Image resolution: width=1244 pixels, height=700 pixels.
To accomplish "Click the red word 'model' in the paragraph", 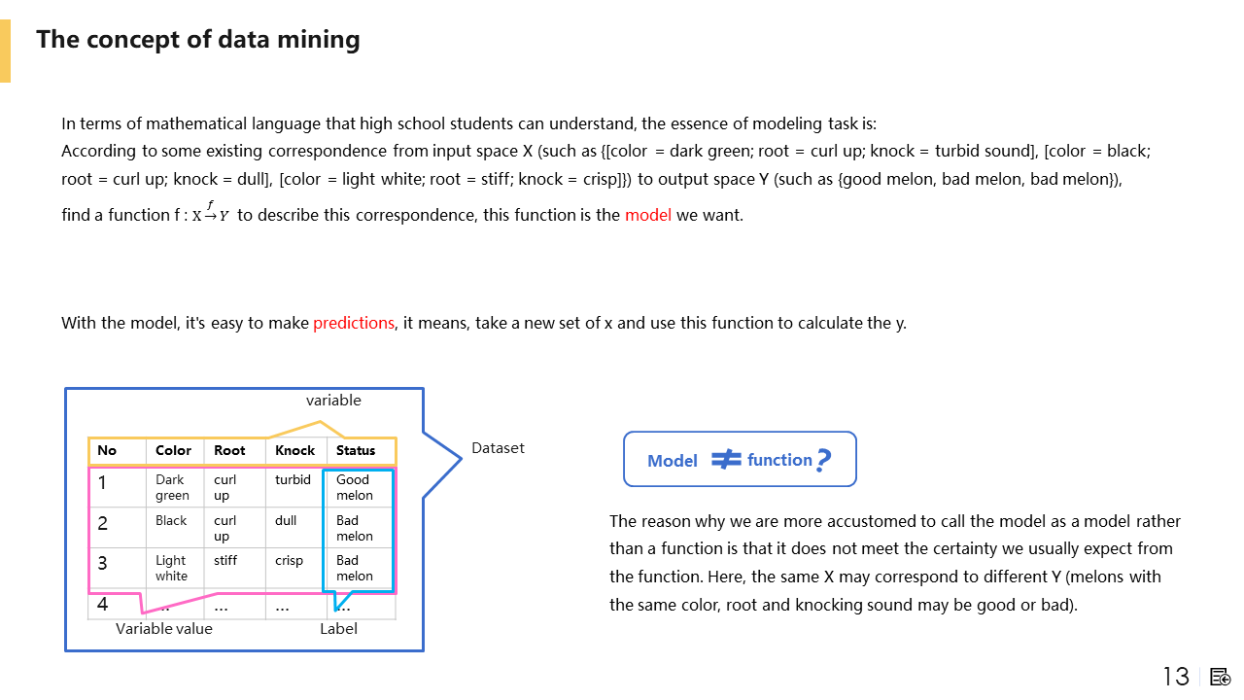I will click(x=648, y=215).
